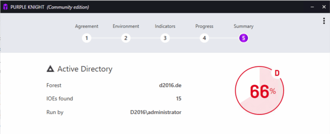Viewport: 330px width, 134px height.
Task: Minimize the Purple Knight window
Action: click(x=312, y=7)
